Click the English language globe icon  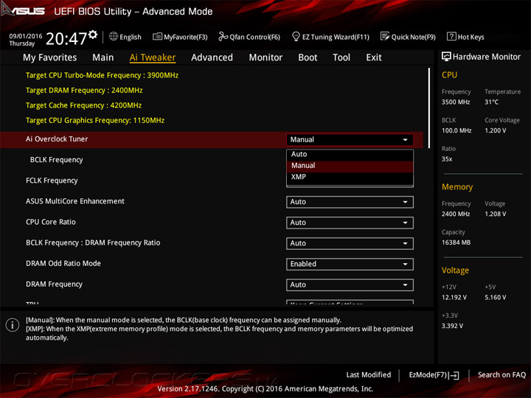pos(114,36)
